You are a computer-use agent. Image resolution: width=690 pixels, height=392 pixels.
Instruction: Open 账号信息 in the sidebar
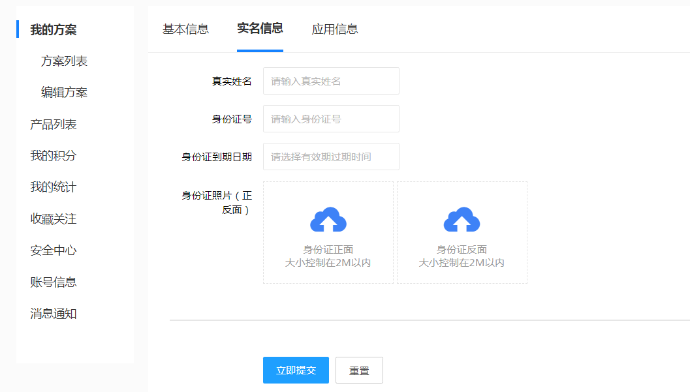(54, 282)
